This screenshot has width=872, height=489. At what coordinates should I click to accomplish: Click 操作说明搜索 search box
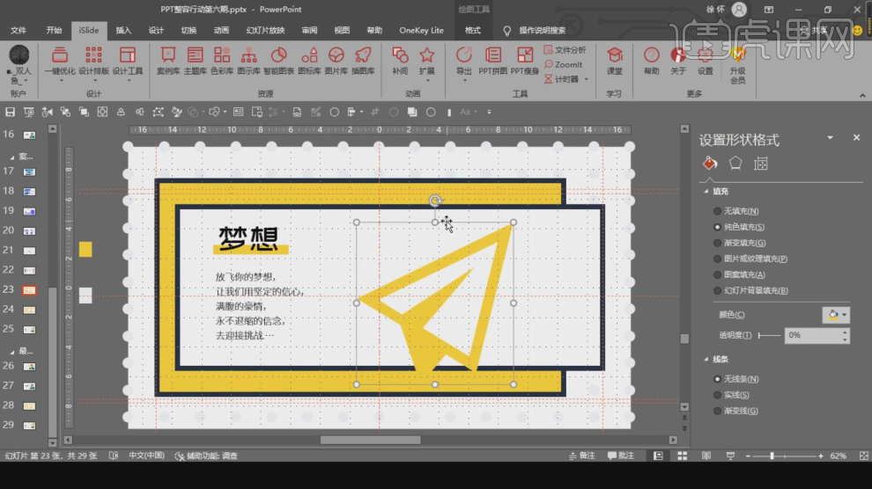tap(543, 30)
